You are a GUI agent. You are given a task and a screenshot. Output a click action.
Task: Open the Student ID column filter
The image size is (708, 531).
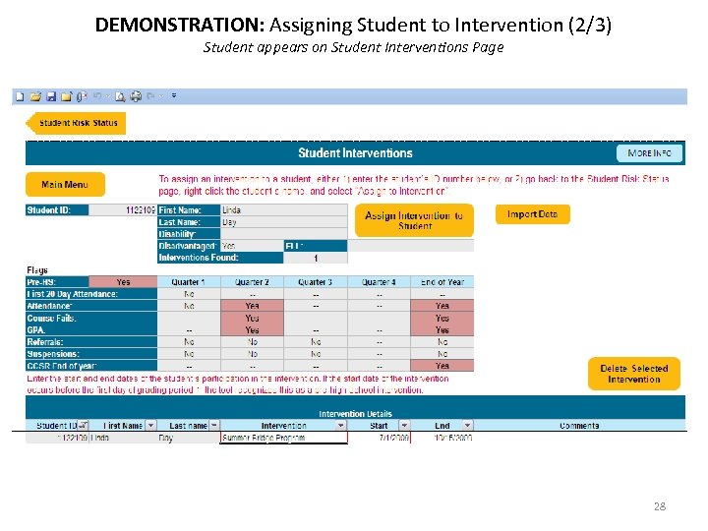pos(83,426)
